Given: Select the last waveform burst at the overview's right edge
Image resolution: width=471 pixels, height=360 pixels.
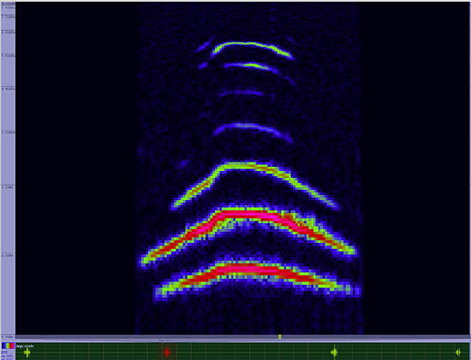Looking at the screenshot, I should point(458,352).
